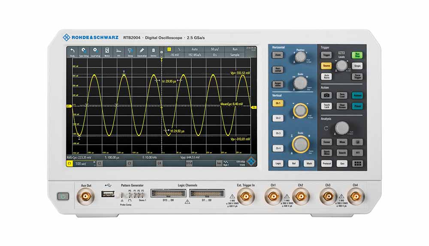This screenshot has height=246, width=429.
Task: Push the vertical Scale knob
Action: (301, 144)
